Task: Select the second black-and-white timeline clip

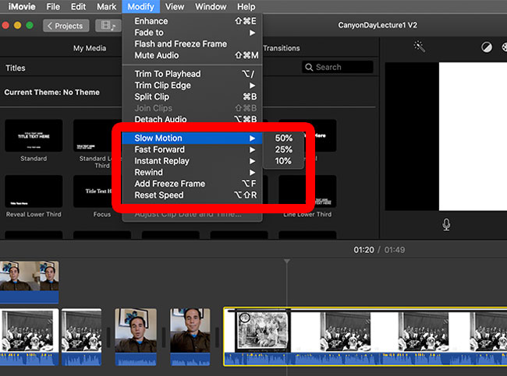Action: [x=81, y=337]
